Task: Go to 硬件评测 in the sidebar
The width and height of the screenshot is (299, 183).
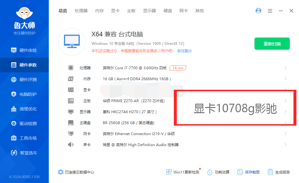Action: click(24, 80)
